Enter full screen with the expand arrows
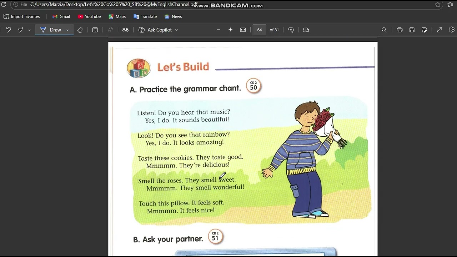This screenshot has height=257, width=457. [x=440, y=30]
